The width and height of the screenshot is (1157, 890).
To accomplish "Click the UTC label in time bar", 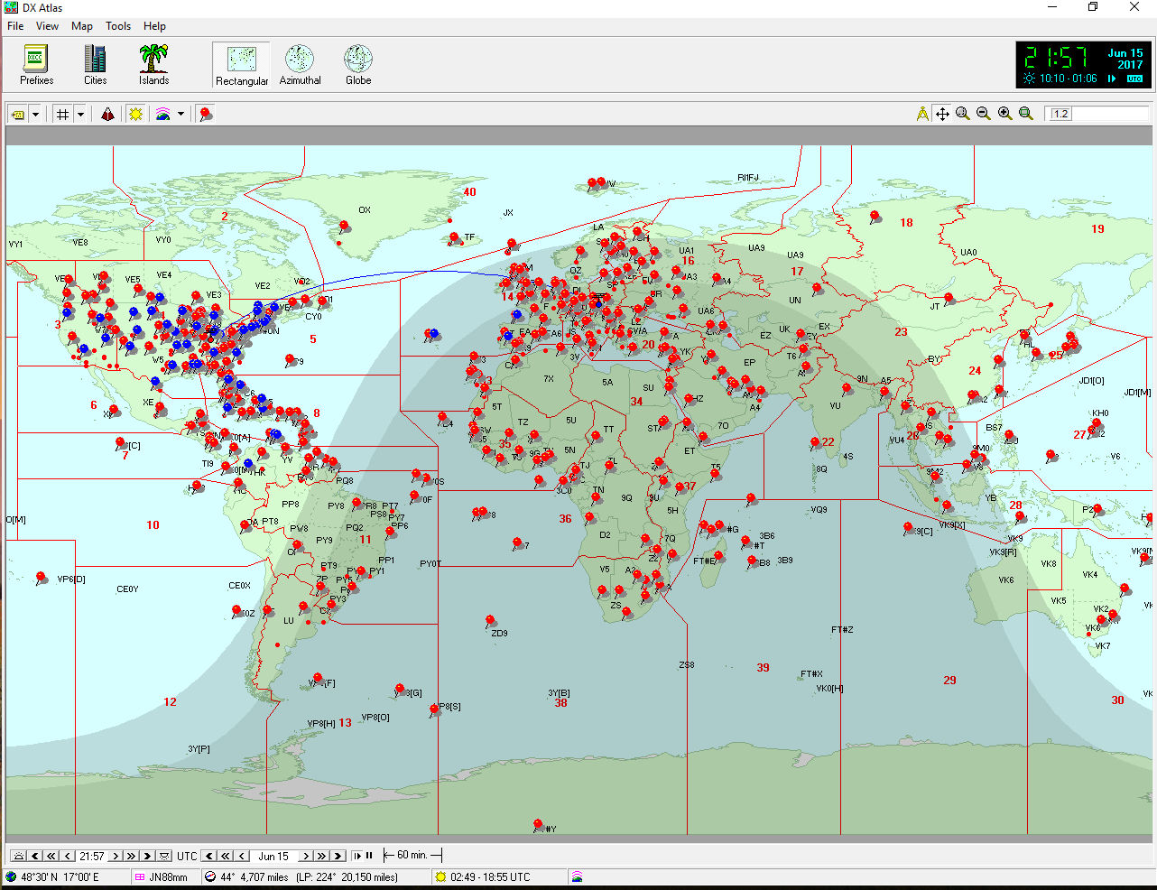I will (x=187, y=856).
